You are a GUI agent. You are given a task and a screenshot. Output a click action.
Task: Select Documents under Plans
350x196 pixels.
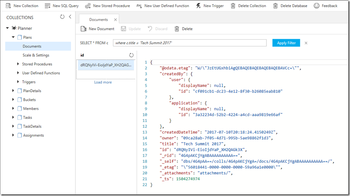(38, 46)
